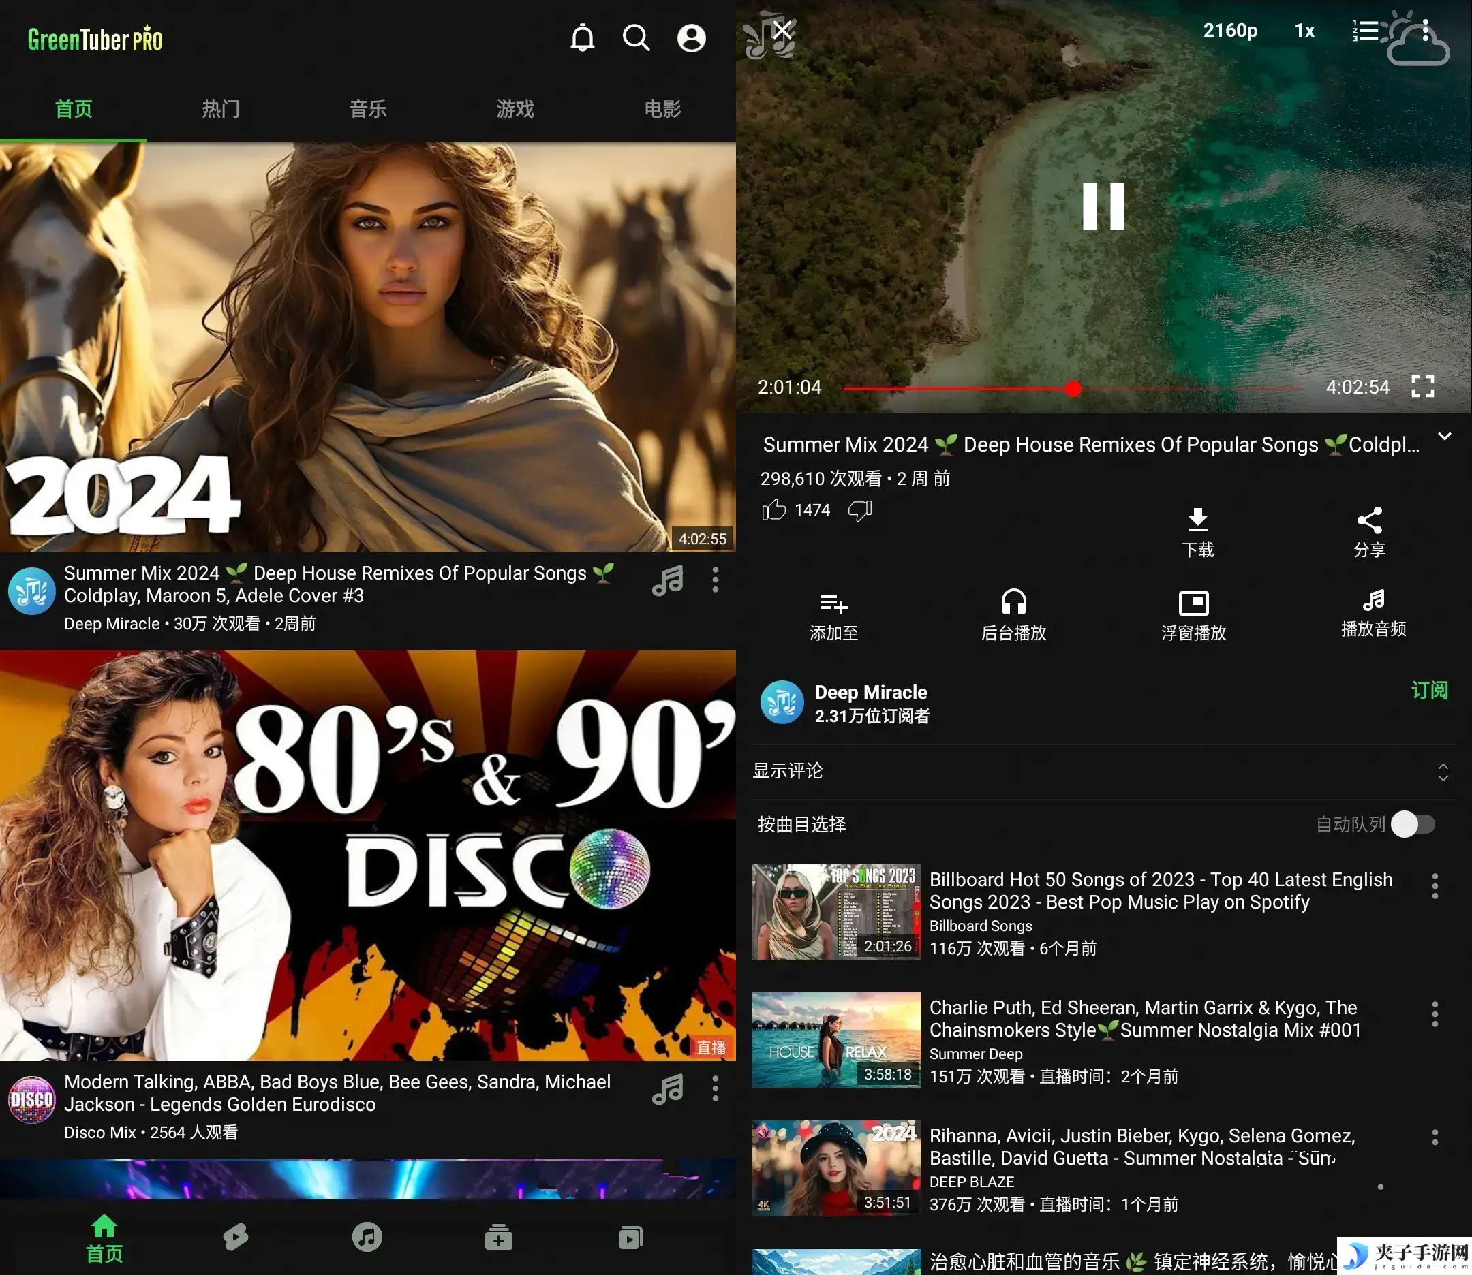
Task: Open the Summer Mix 2024 title in player
Action: tap(1091, 445)
